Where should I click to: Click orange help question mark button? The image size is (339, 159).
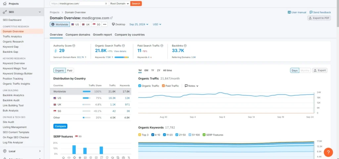(x=328, y=152)
